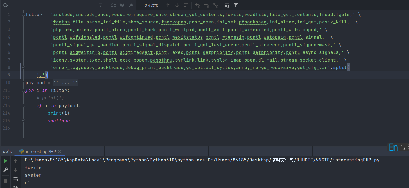
Task: Move down the stack trace in run panel
Action: (x=16, y=170)
